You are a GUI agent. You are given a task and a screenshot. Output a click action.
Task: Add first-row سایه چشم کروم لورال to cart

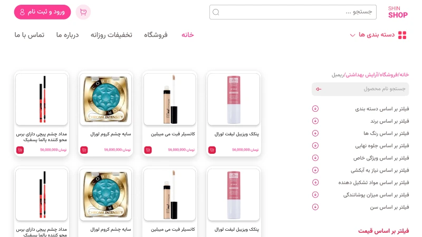[x=84, y=150]
